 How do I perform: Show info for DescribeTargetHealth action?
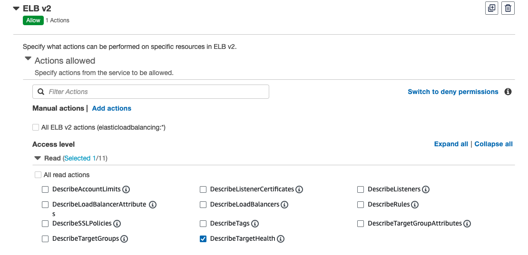pyautogui.click(x=281, y=239)
